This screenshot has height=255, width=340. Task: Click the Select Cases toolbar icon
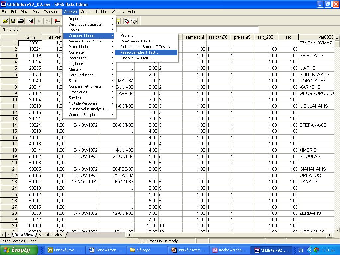pyautogui.click(x=118, y=21)
